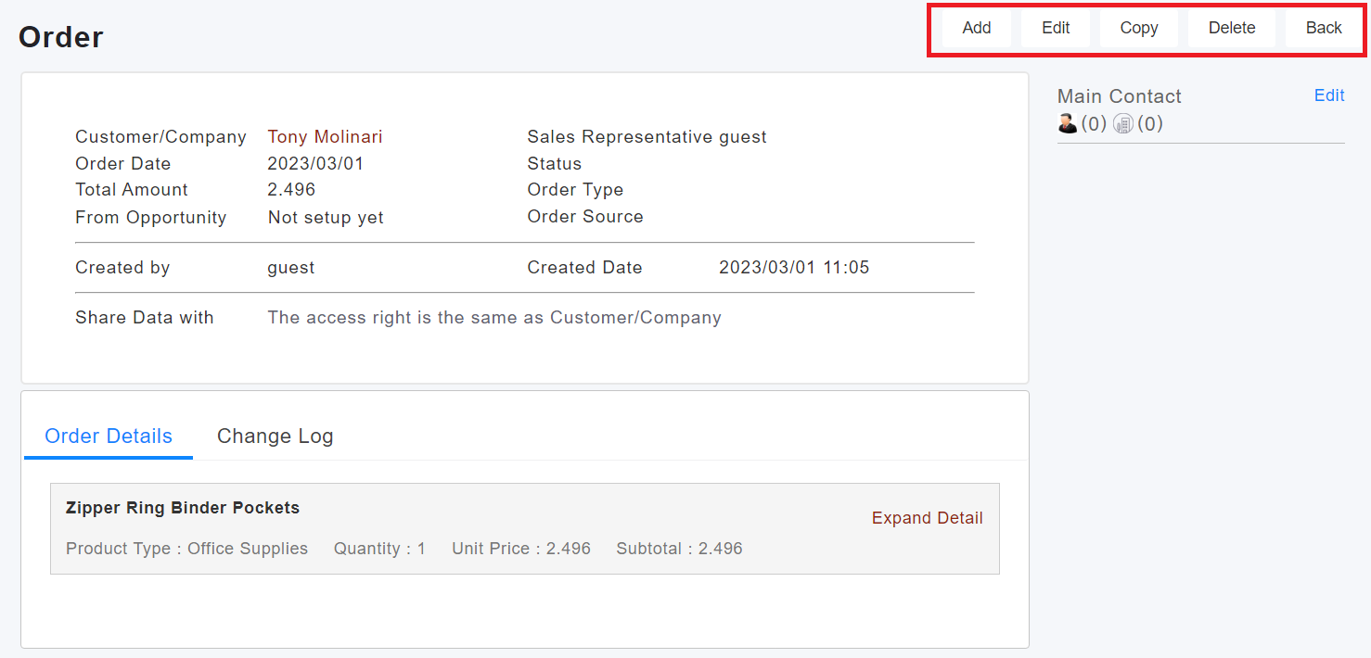This screenshot has height=658, width=1371.
Task: Click the Product Type Office Supplies text
Action: click(186, 549)
